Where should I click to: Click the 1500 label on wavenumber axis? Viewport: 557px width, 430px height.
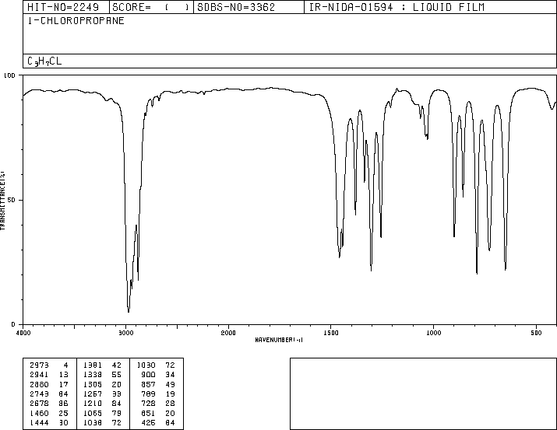(x=331, y=333)
